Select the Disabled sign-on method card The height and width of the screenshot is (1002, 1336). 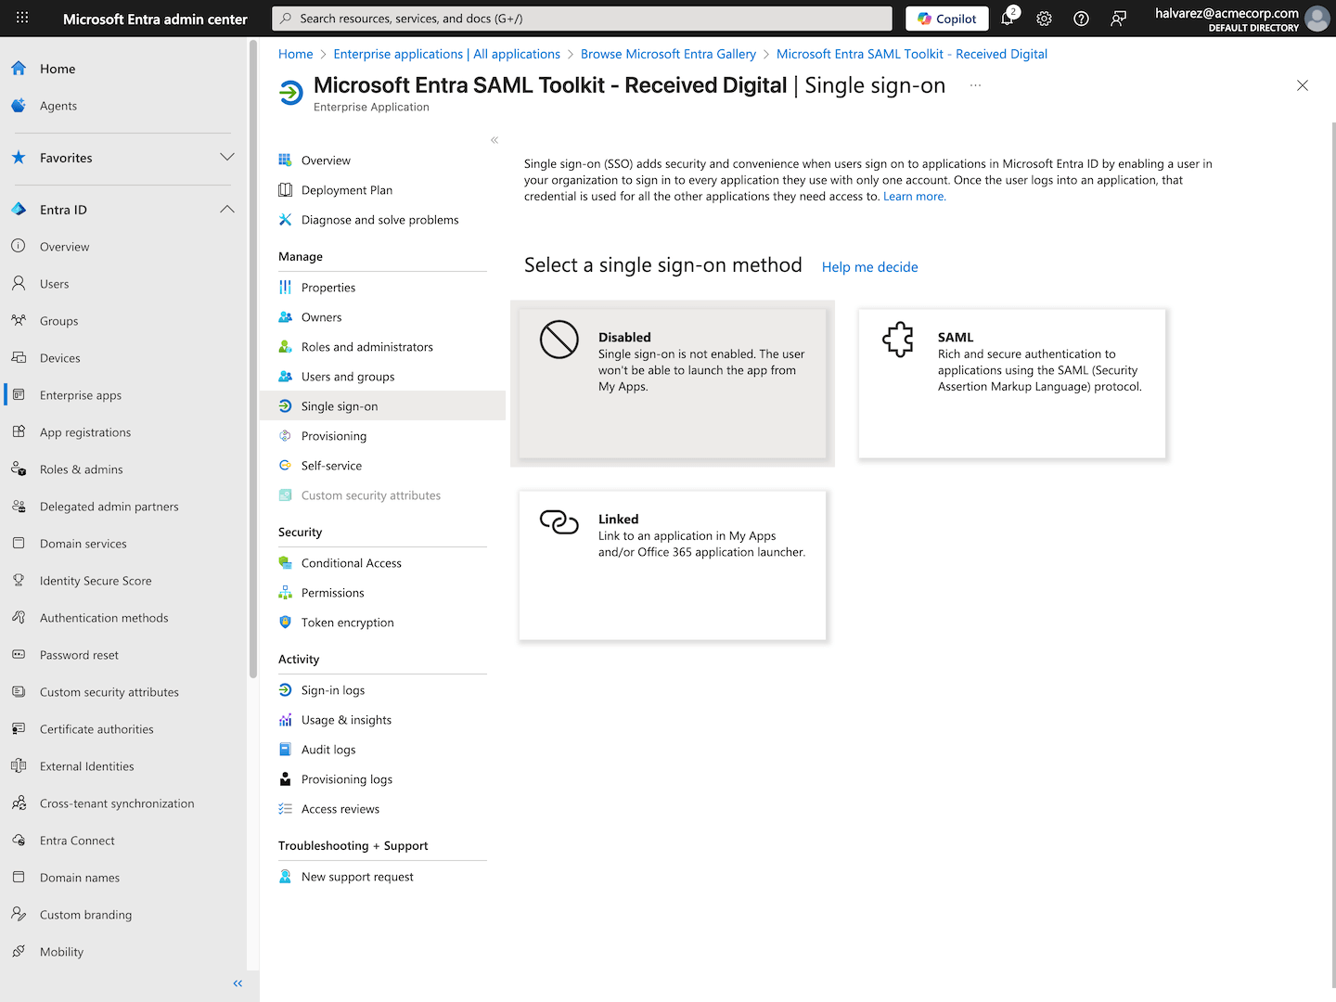(673, 383)
